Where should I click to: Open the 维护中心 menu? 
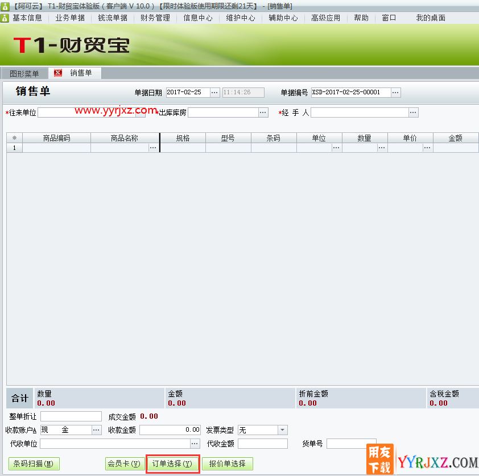[x=241, y=18]
